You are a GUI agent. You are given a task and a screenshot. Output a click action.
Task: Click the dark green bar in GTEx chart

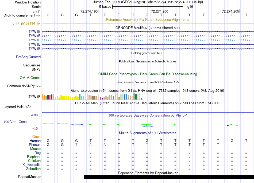136,97
